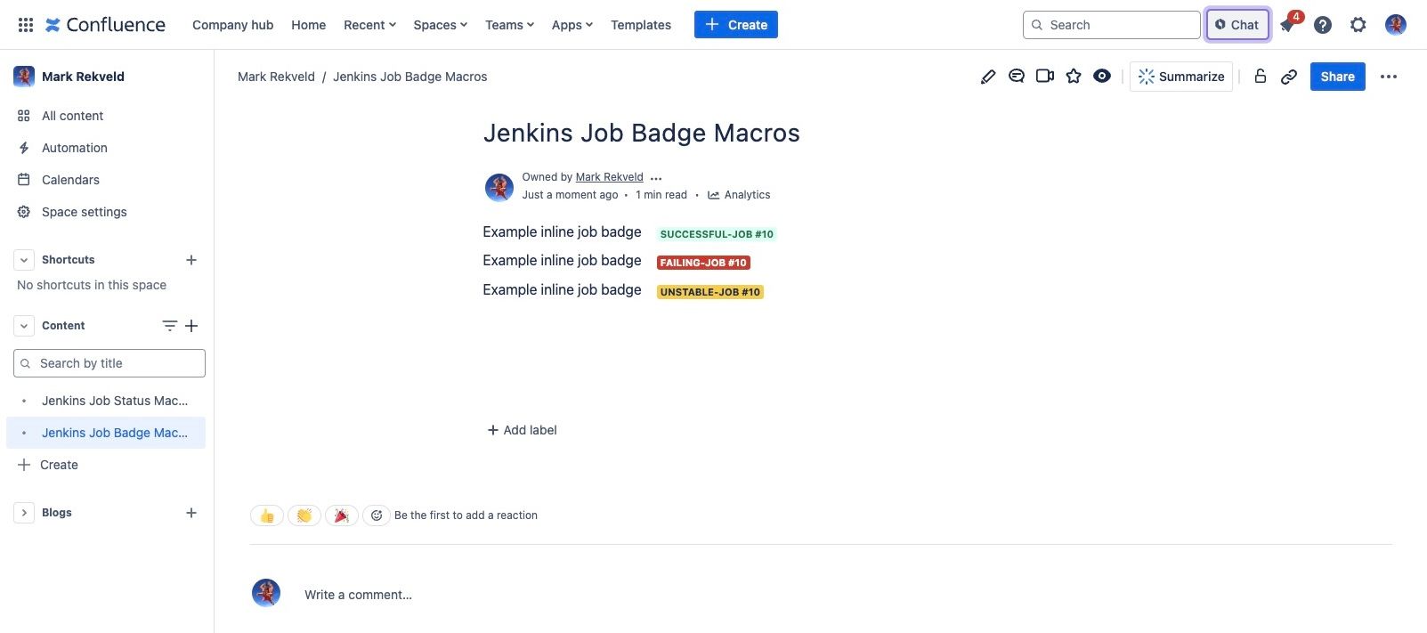Select Jenkins Job Badge Macros tree item

[107, 433]
